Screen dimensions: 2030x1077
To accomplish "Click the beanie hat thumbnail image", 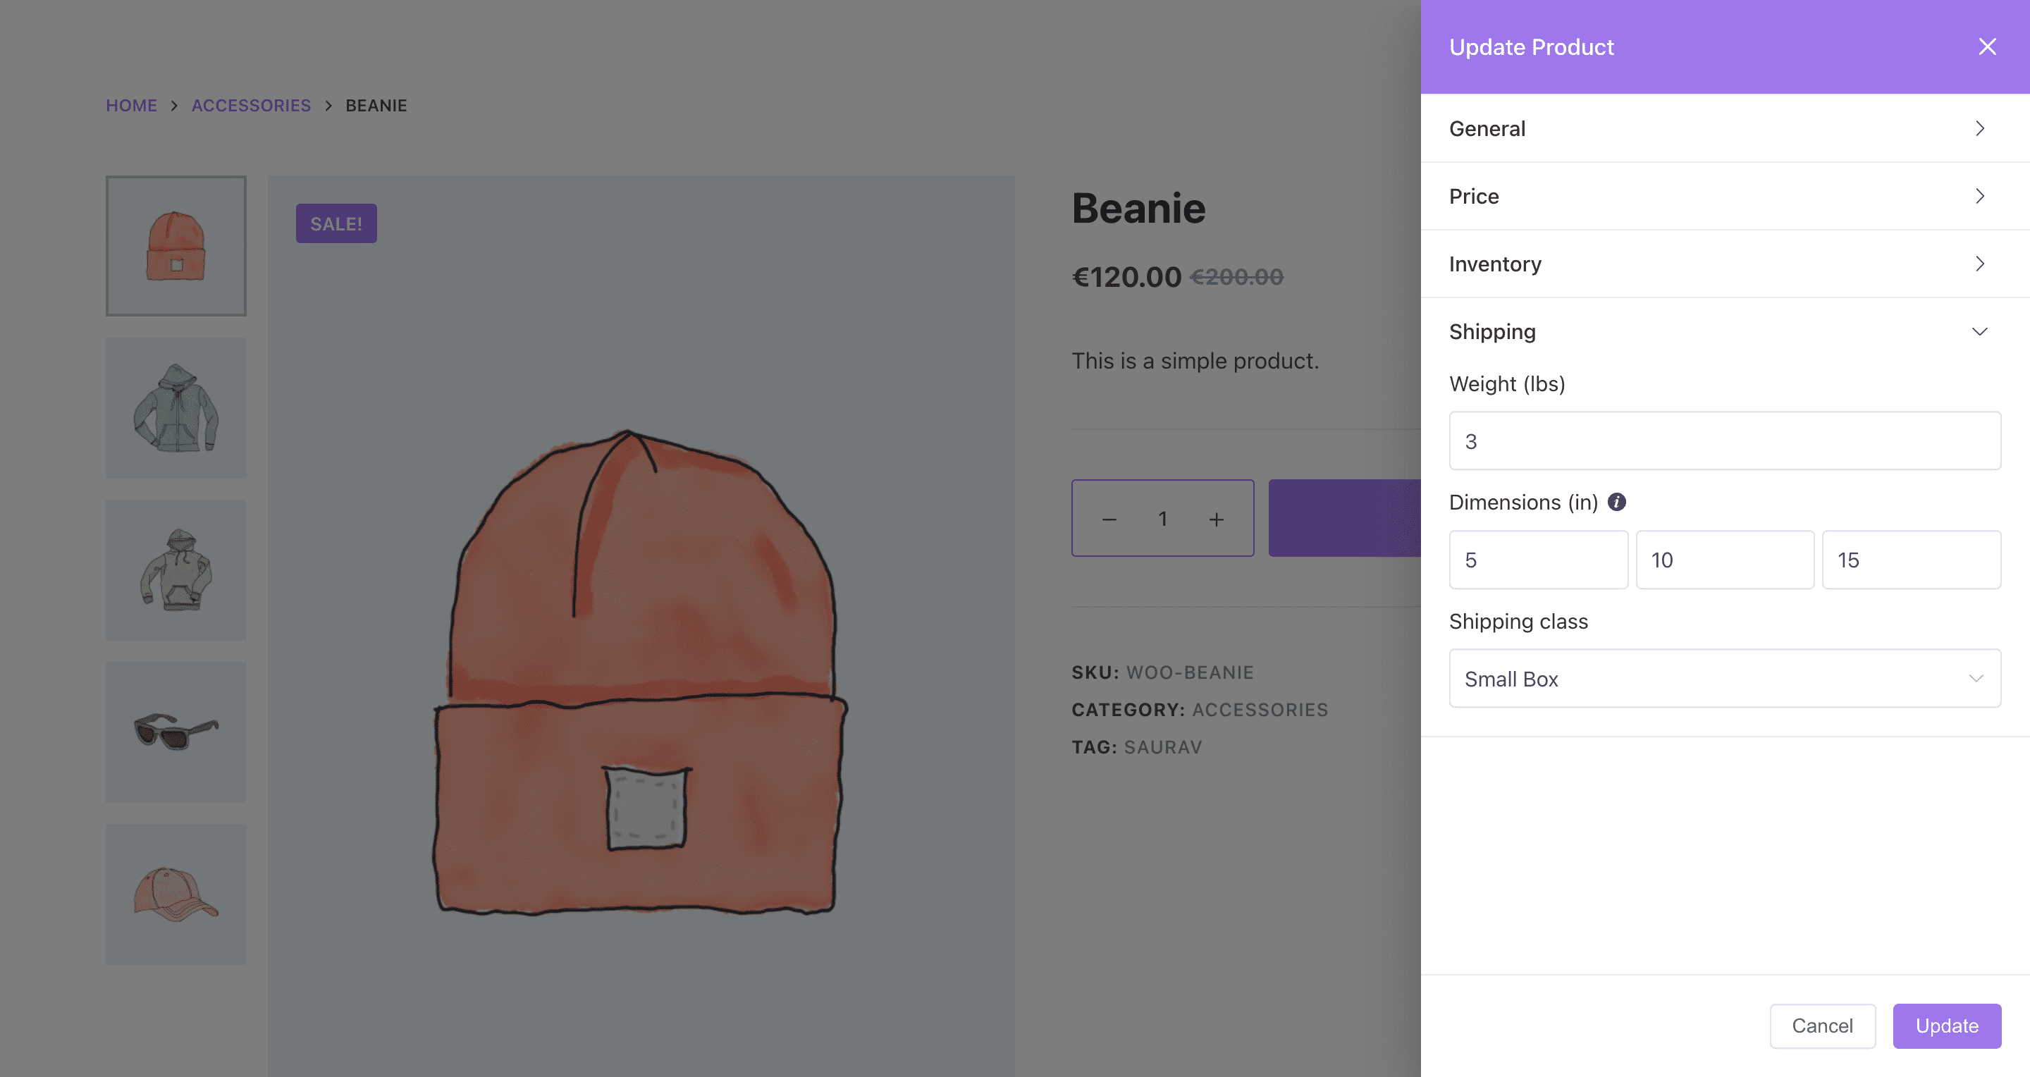I will pos(176,245).
